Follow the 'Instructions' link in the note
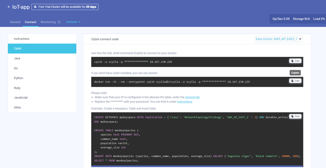The image size is (326, 168). 185,102
